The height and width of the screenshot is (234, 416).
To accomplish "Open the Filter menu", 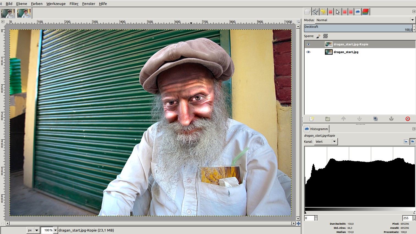I will tap(74, 4).
